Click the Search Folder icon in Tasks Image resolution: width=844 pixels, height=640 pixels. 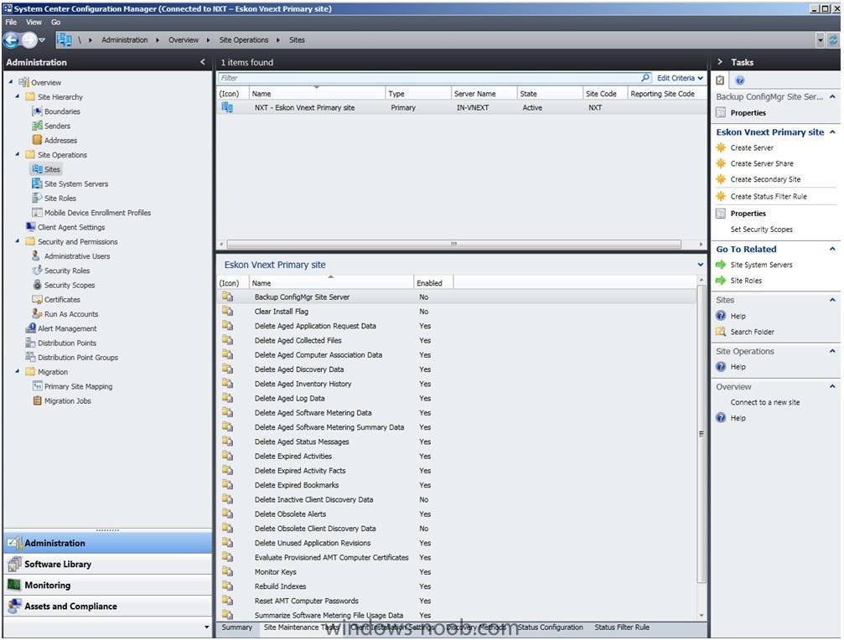point(721,332)
